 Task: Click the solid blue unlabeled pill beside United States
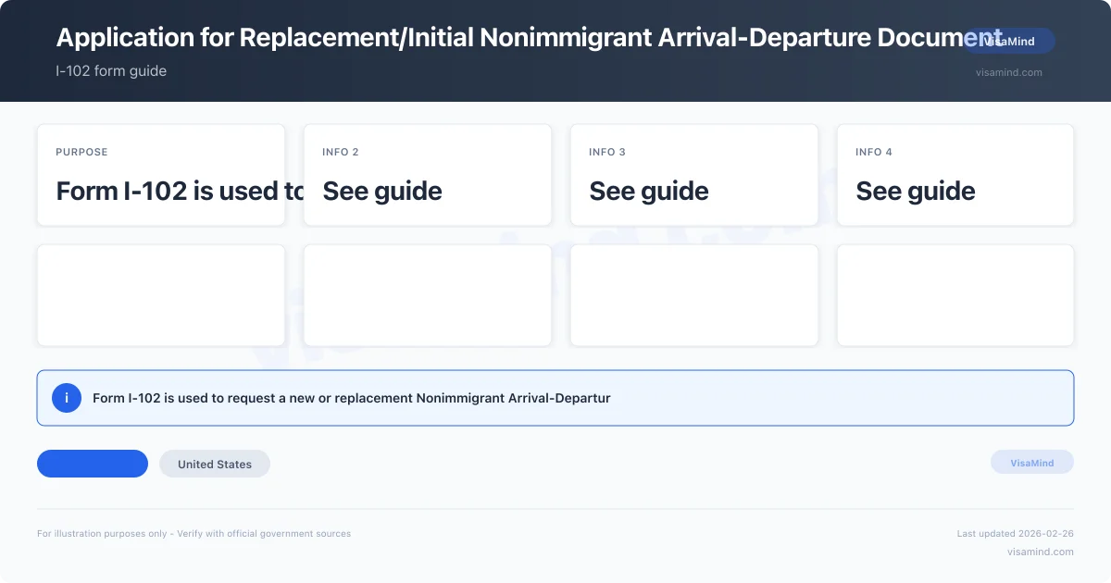pyautogui.click(x=93, y=464)
